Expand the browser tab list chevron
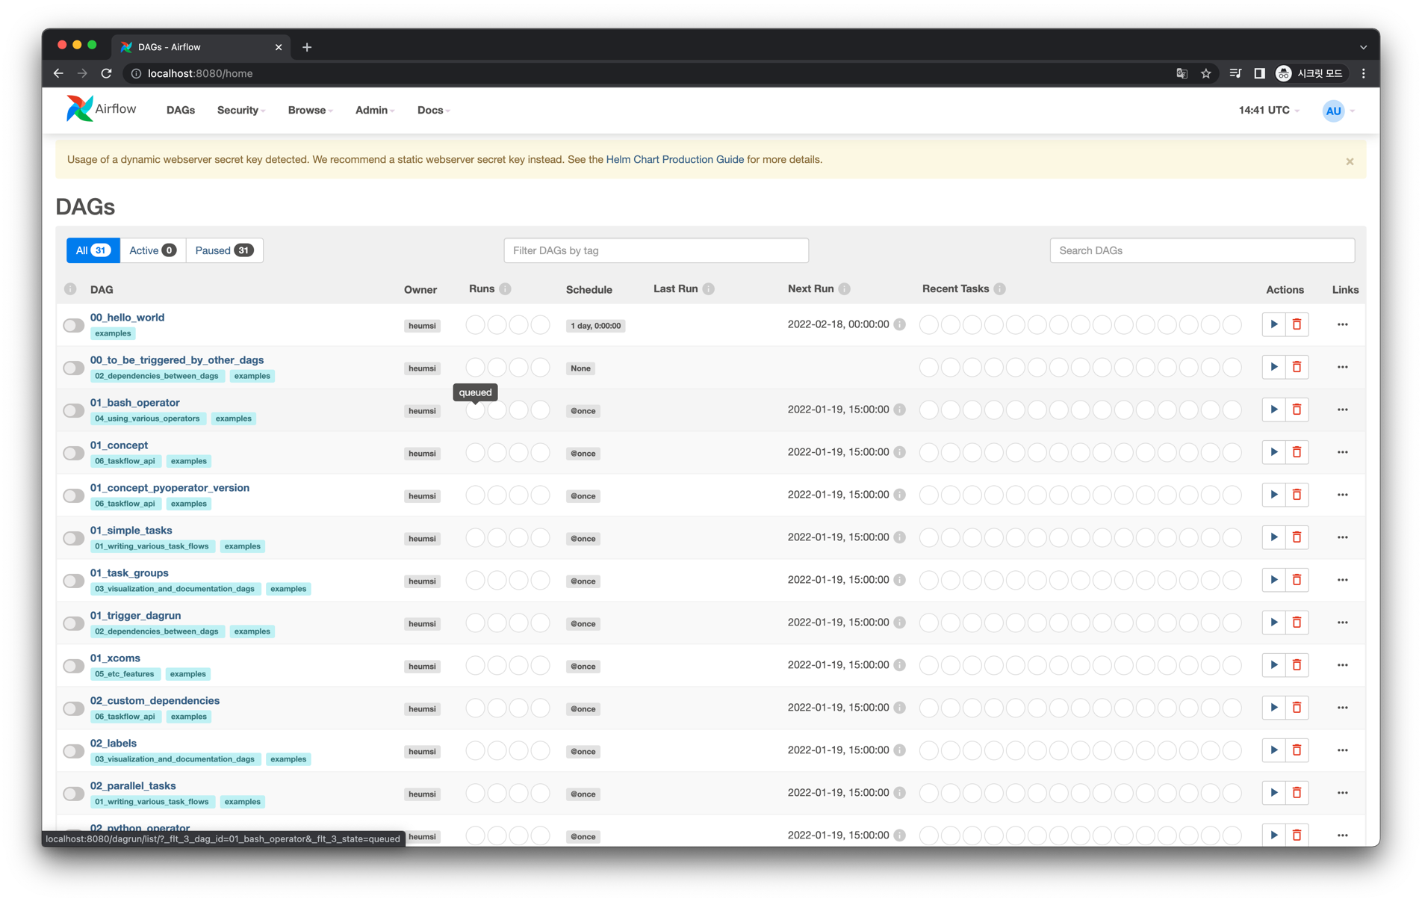 coord(1363,47)
